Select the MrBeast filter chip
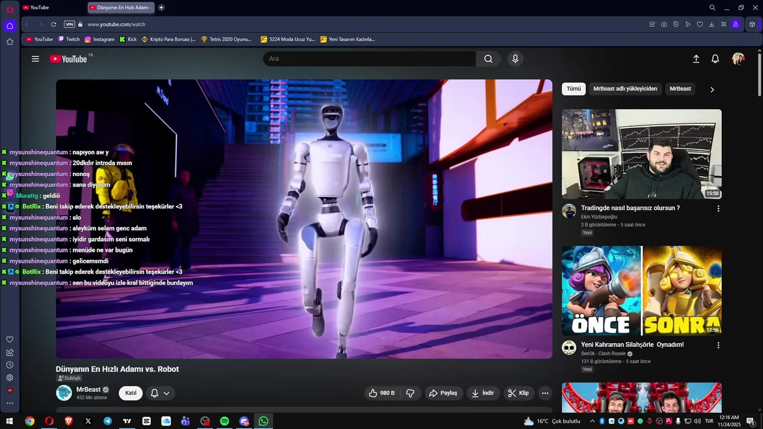This screenshot has width=763, height=429. pos(680,89)
